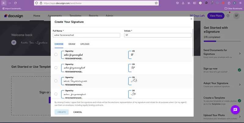Viewport: 244px width, 123px height.
Task: Click the Full Name input field
Action: 86,35
